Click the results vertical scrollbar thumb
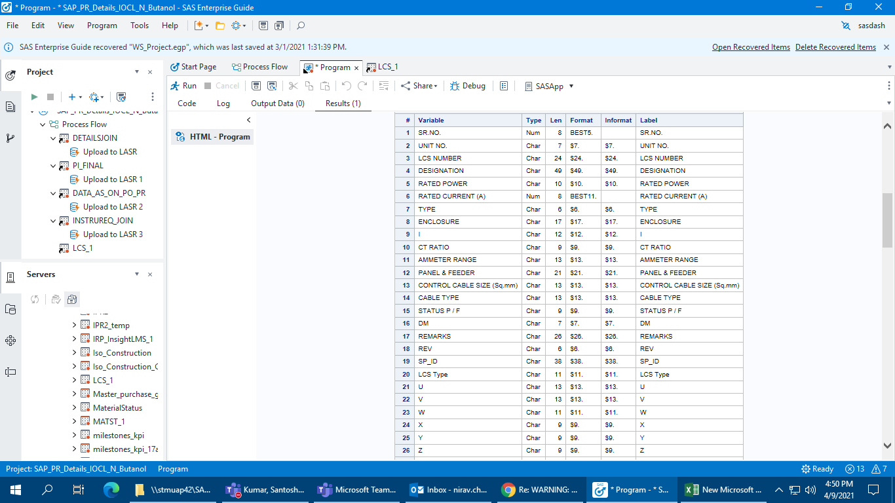 click(887, 220)
